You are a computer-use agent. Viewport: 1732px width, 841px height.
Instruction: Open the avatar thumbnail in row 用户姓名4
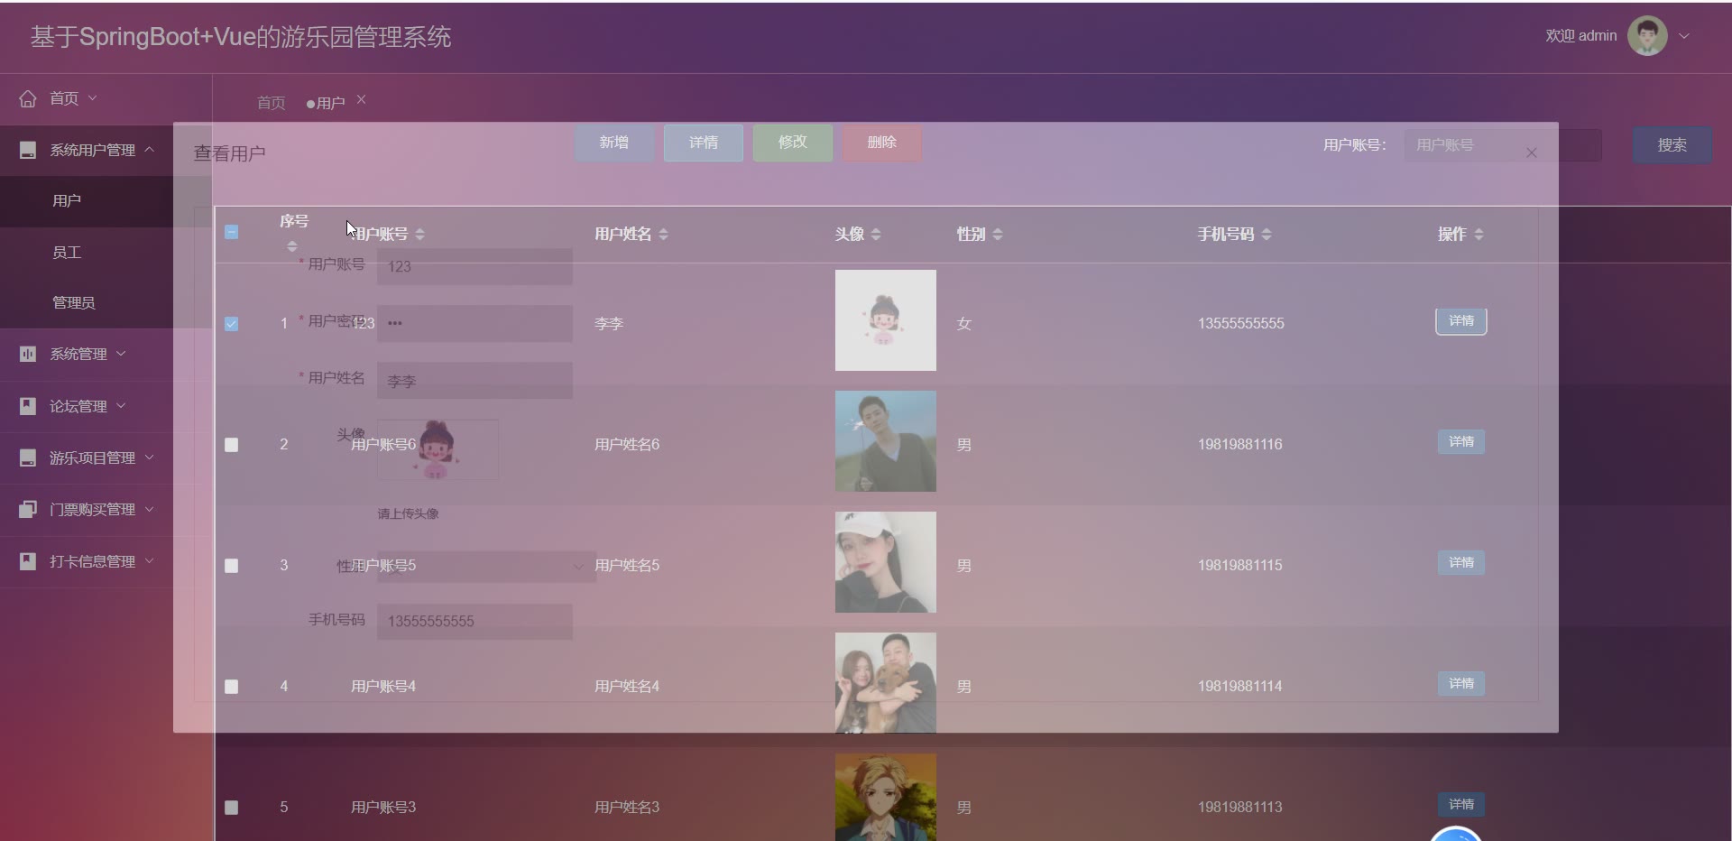pyautogui.click(x=886, y=683)
